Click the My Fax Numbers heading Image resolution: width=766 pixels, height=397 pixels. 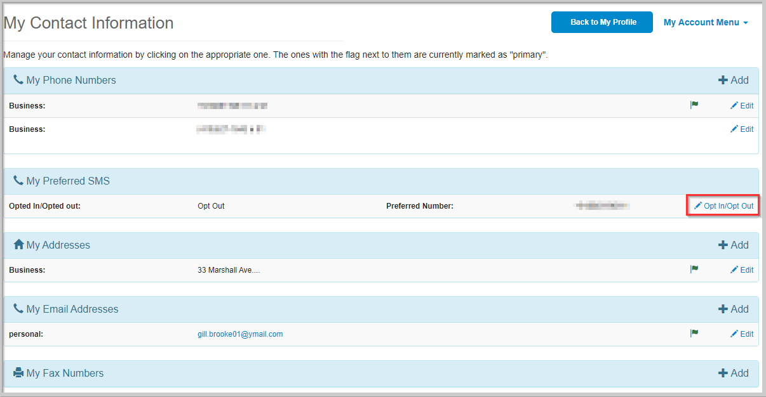(65, 374)
